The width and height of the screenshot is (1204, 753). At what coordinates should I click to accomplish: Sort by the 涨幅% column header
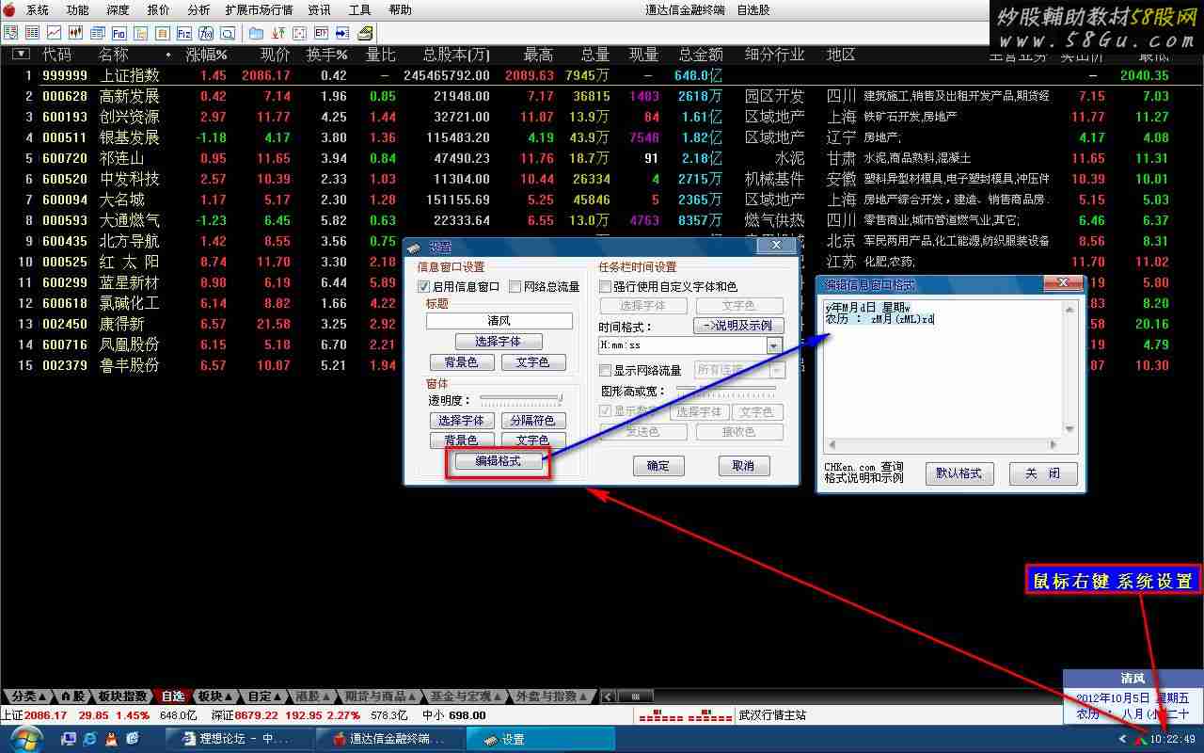(206, 55)
